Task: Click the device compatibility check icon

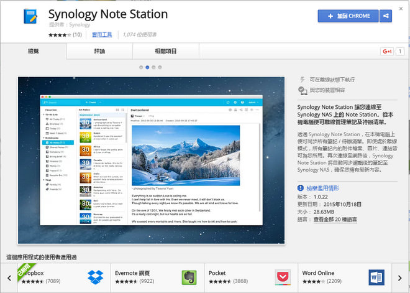Action: pos(303,90)
